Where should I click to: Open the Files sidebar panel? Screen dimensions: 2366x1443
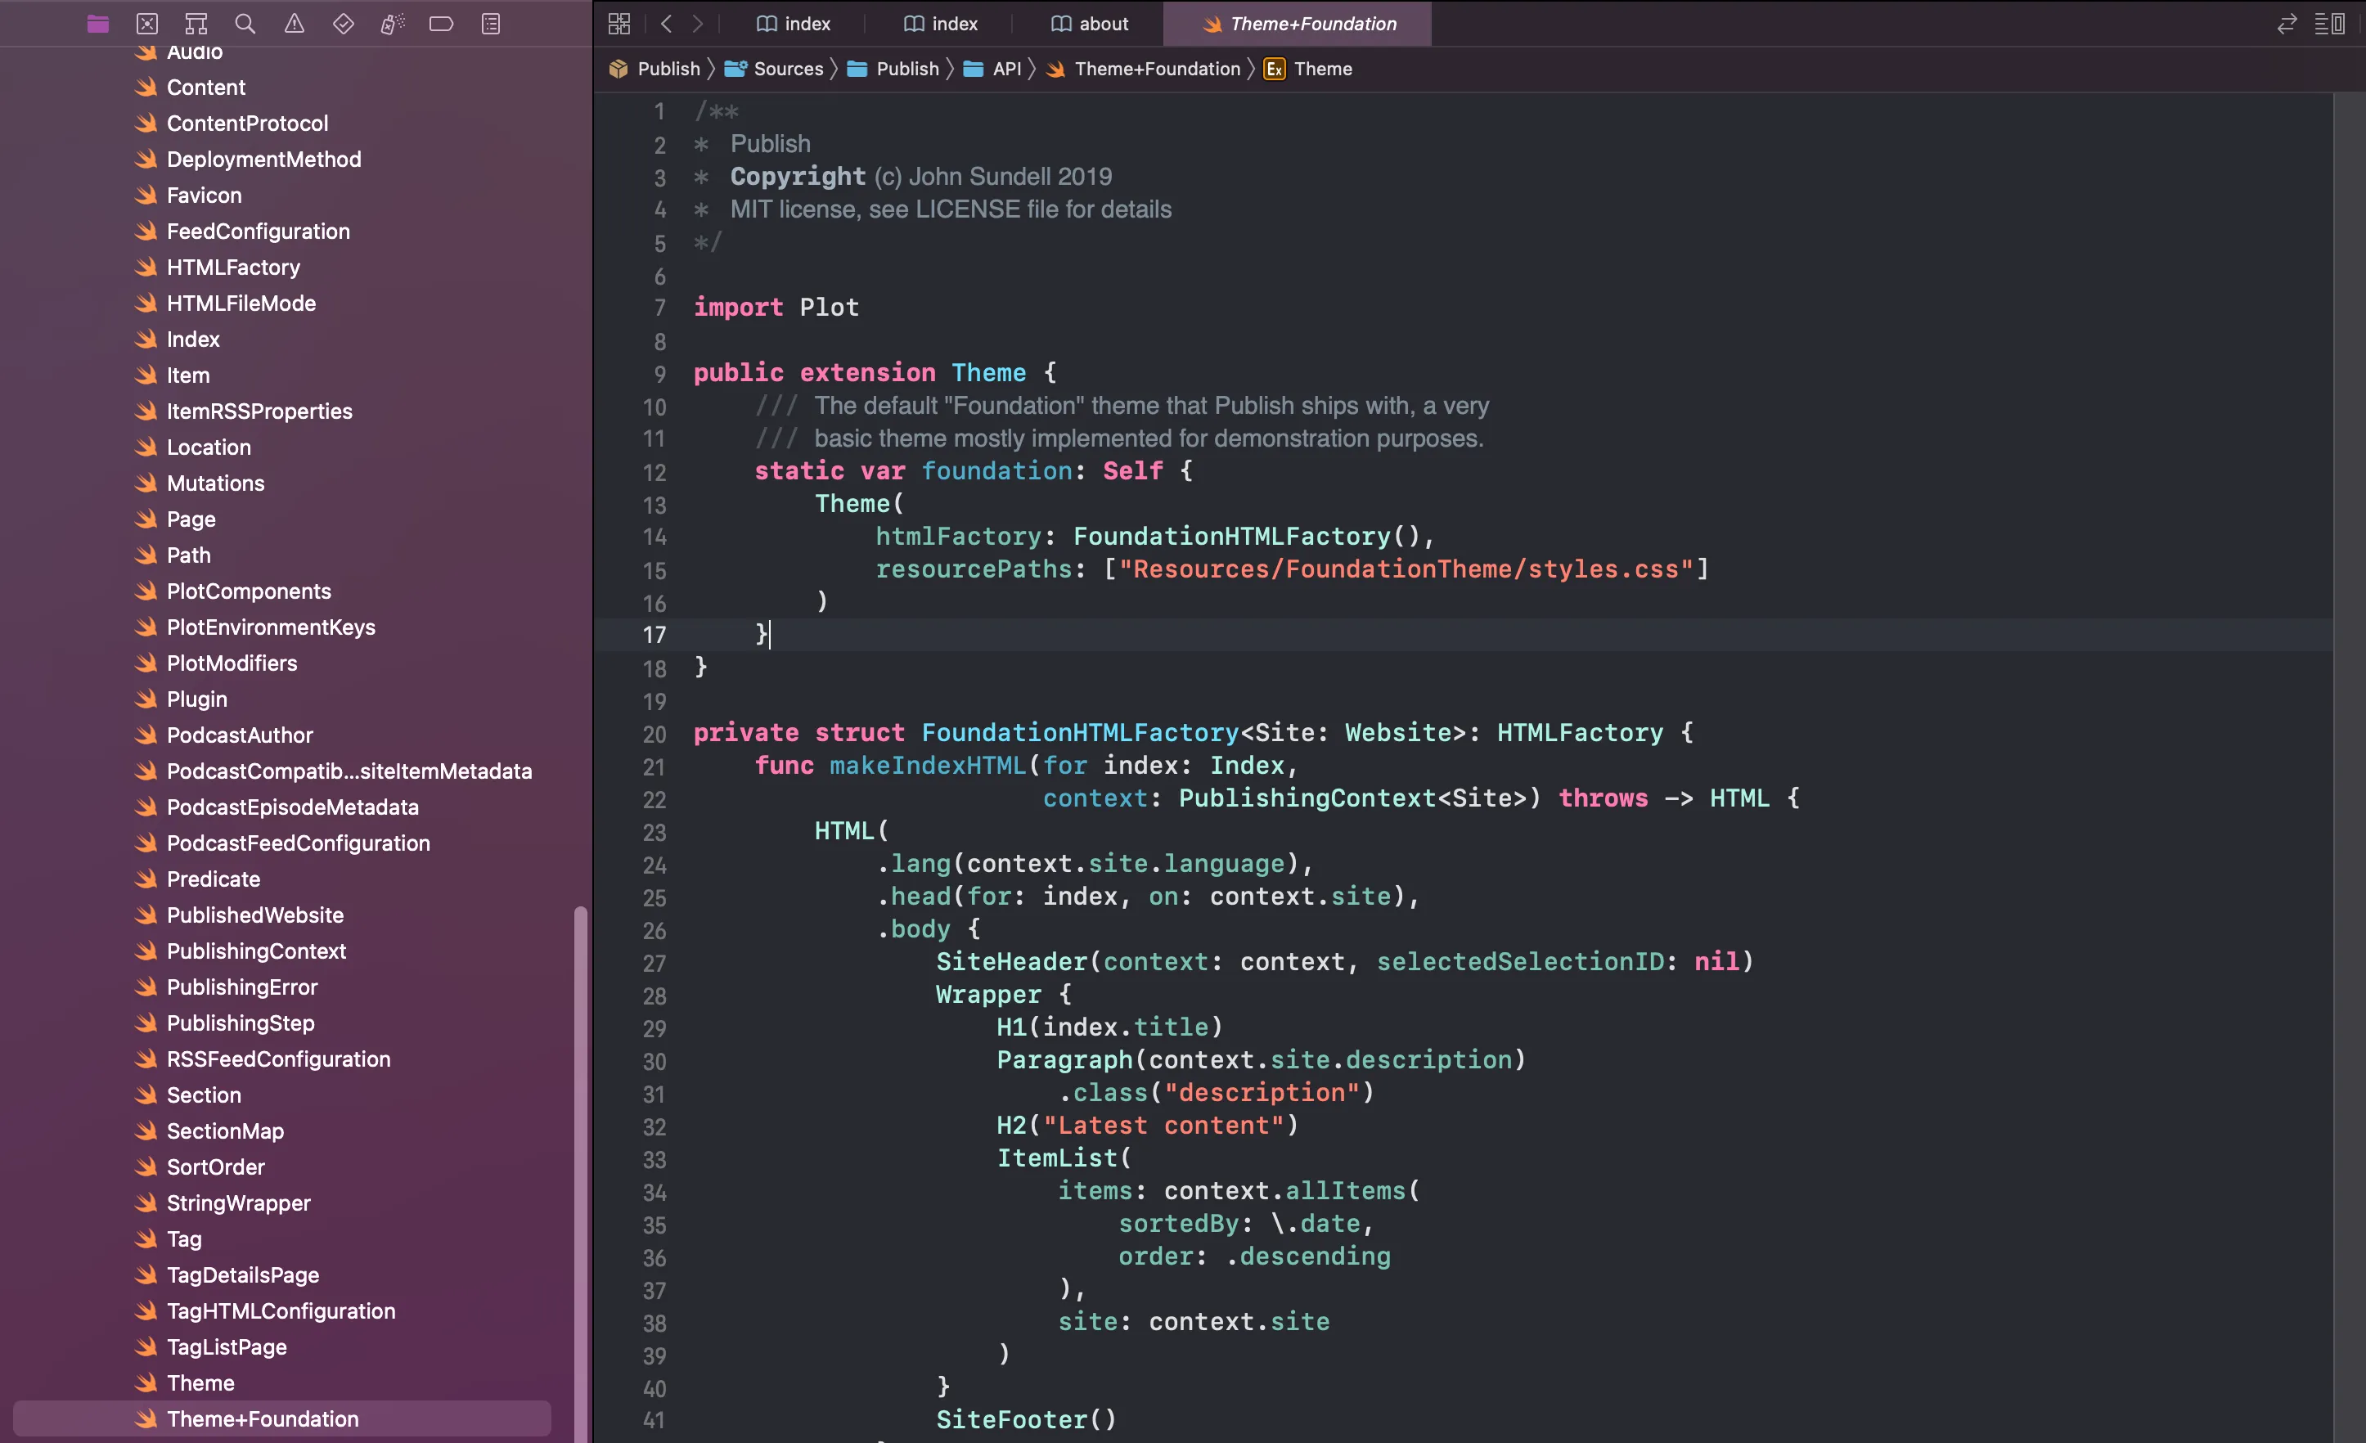97,23
